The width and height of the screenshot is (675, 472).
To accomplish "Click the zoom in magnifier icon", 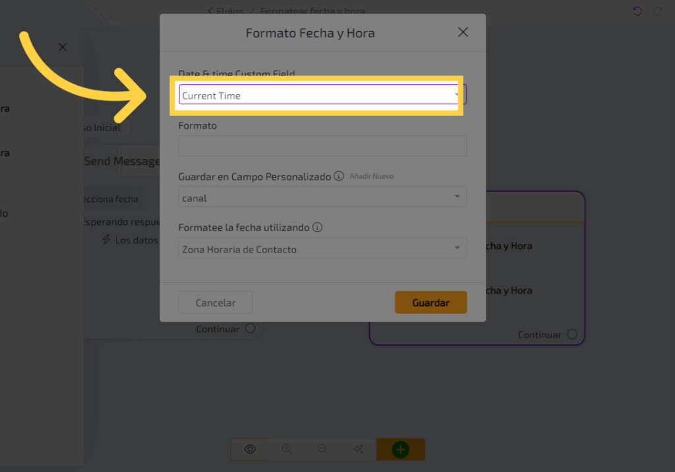I will pos(287,449).
